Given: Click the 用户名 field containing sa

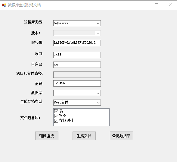Looking at the screenshot, I should click(x=77, y=65).
